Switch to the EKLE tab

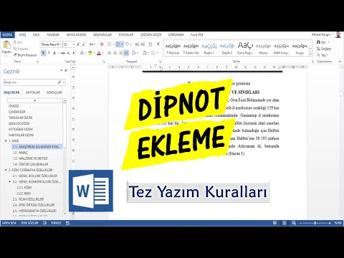point(37,35)
